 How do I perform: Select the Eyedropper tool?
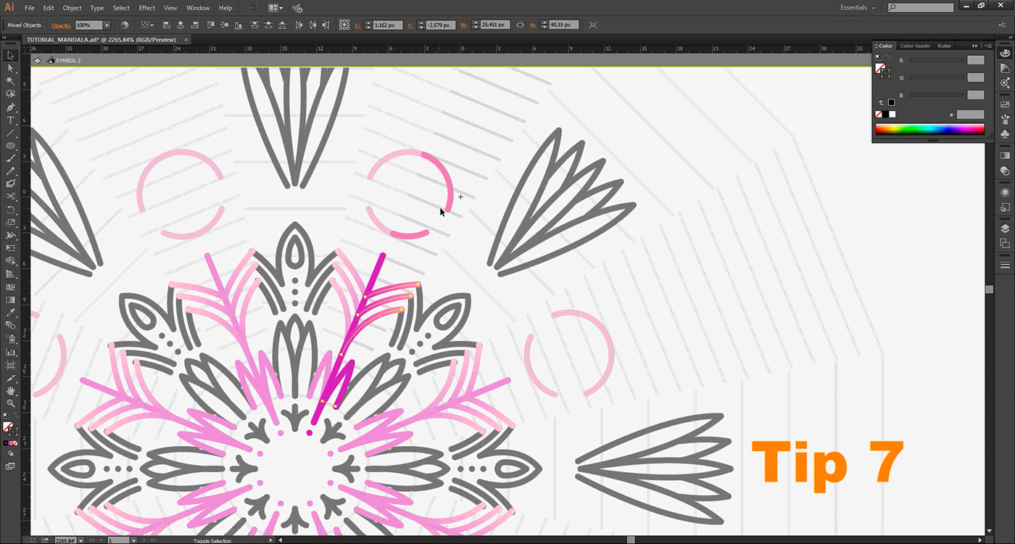point(11,313)
